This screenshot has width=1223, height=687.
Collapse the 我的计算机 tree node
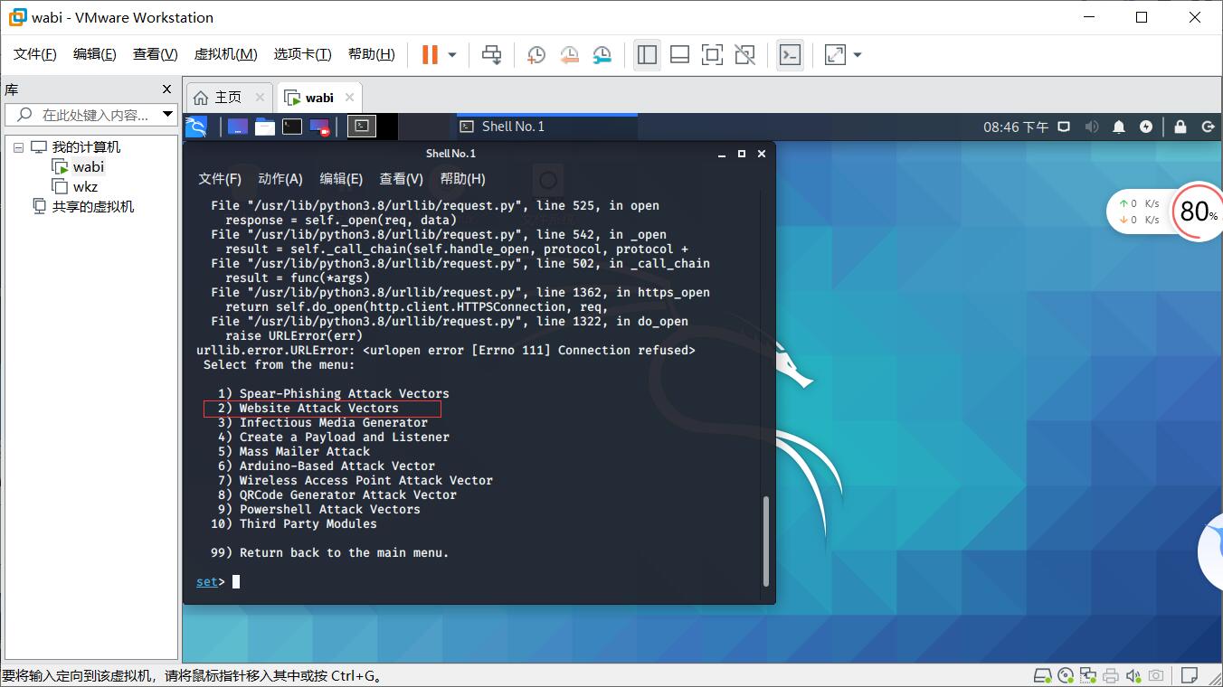click(x=18, y=147)
